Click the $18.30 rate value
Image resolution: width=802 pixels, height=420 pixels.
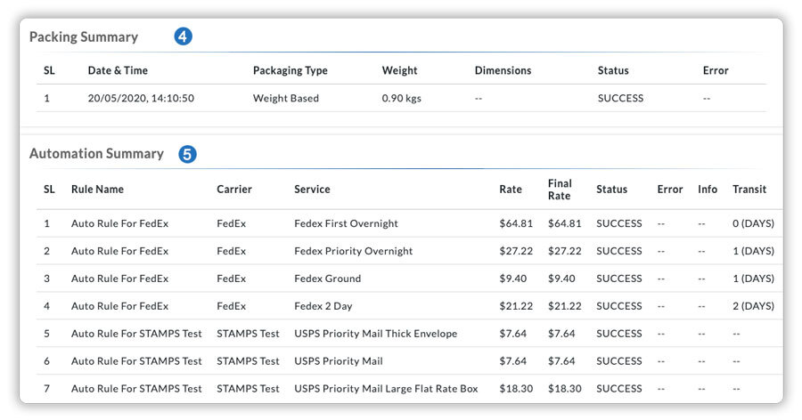(516, 388)
